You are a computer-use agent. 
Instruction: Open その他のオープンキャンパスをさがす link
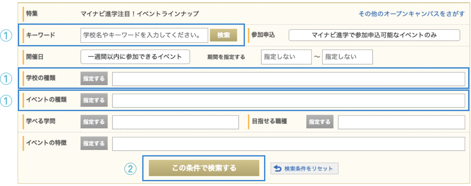[411, 14]
